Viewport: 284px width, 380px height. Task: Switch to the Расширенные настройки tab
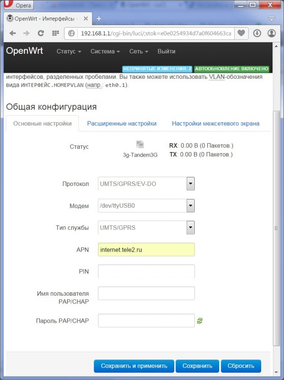[x=122, y=124]
